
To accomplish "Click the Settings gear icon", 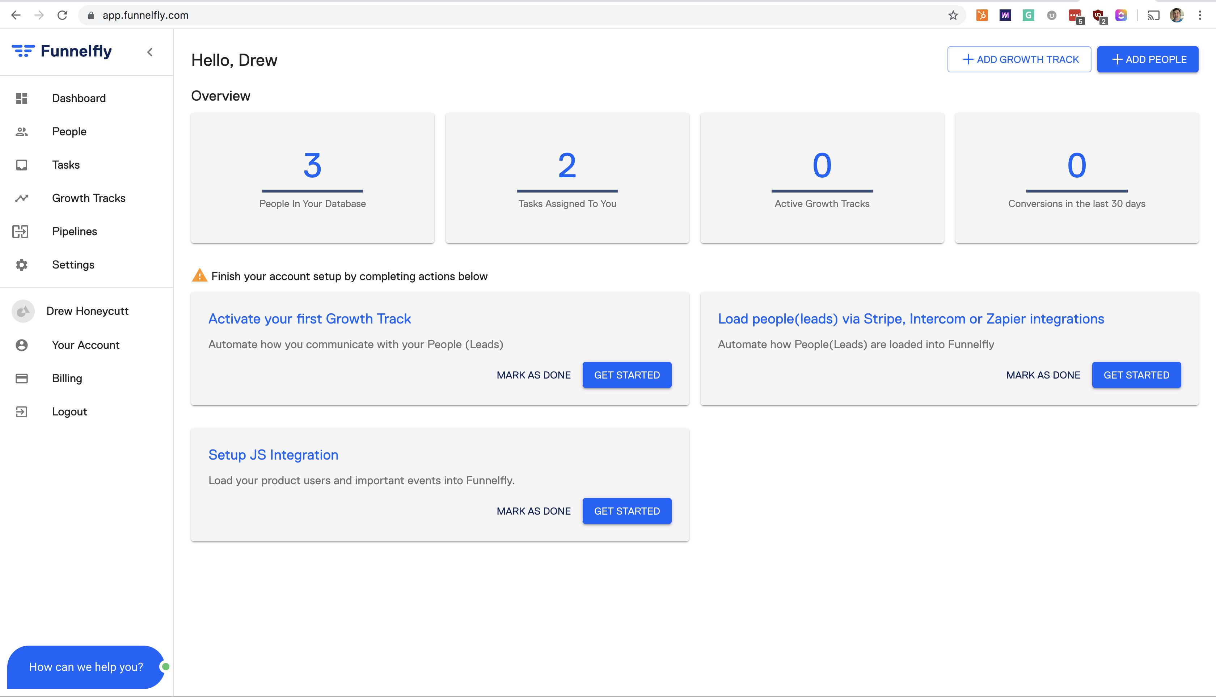I will [x=22, y=265].
